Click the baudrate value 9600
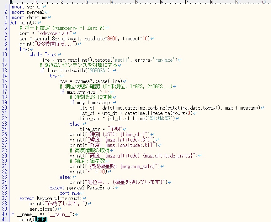This screenshot has height=222, width=271. (x=112, y=39)
